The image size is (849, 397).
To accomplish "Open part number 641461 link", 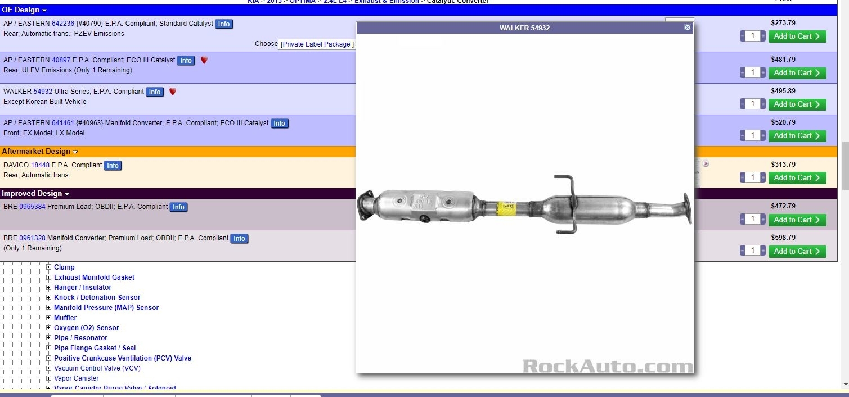I will [63, 122].
